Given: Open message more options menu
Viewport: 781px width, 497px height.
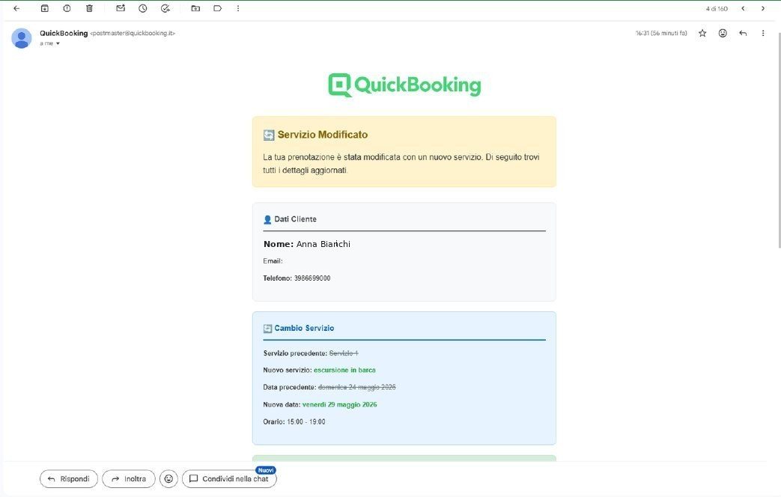Looking at the screenshot, I should (x=763, y=34).
